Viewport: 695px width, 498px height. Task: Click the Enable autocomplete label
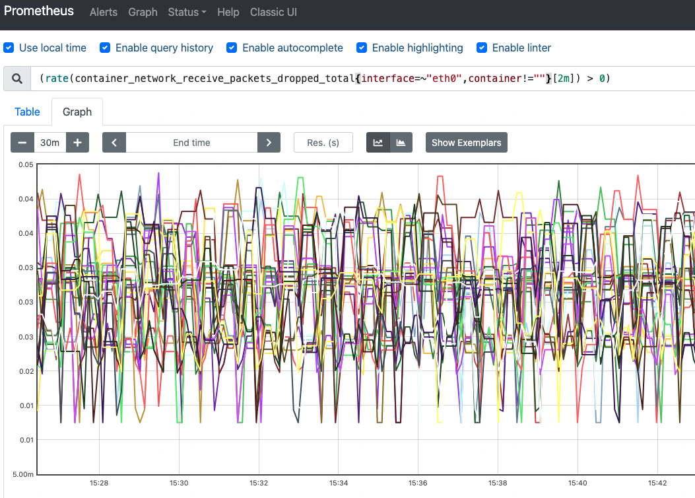(292, 48)
